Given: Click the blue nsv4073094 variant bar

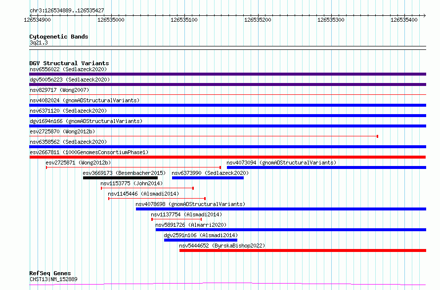Looking at the screenshot, I should point(326,167).
